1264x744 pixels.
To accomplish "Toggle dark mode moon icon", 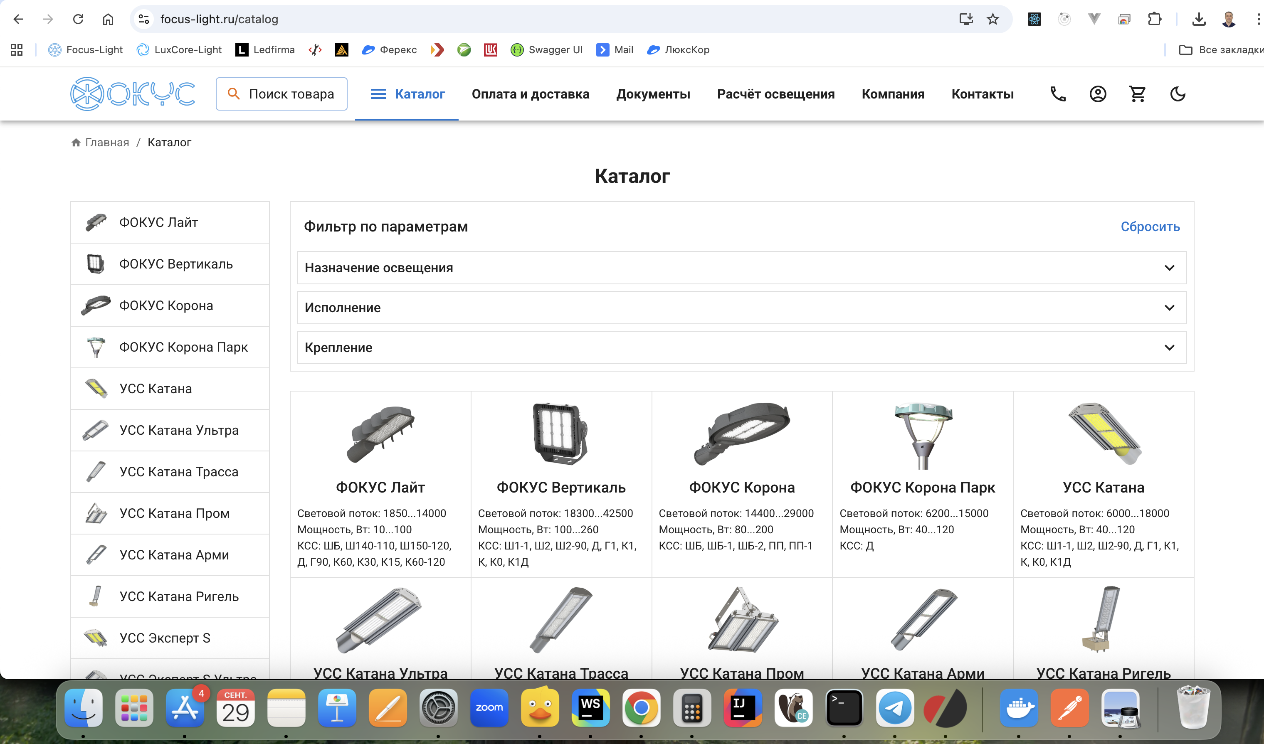I will tap(1177, 94).
